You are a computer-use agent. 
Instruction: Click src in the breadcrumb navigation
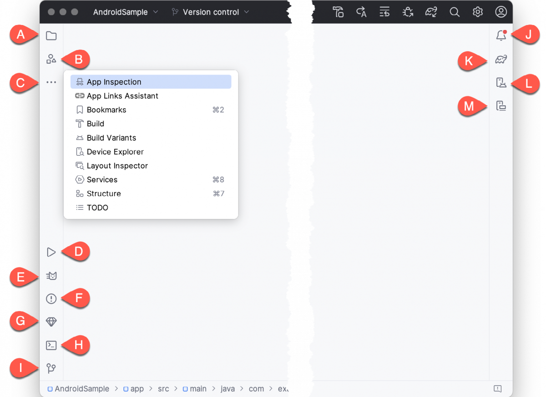tap(163, 389)
